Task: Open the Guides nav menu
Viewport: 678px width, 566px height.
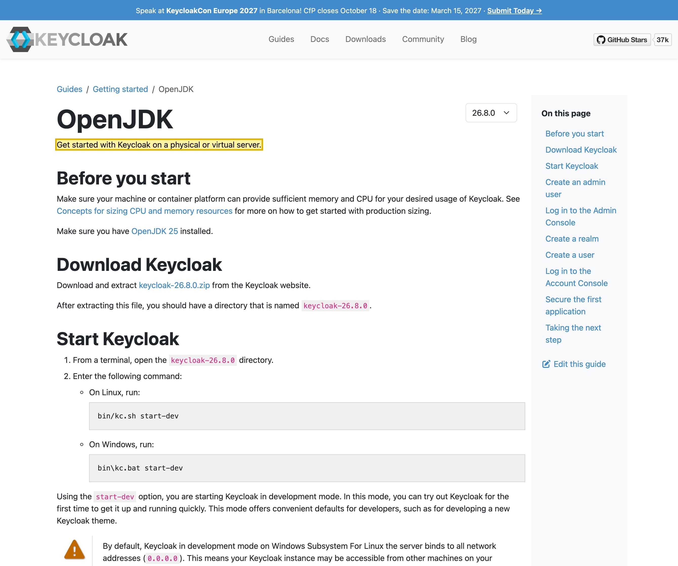Action: tap(281, 39)
